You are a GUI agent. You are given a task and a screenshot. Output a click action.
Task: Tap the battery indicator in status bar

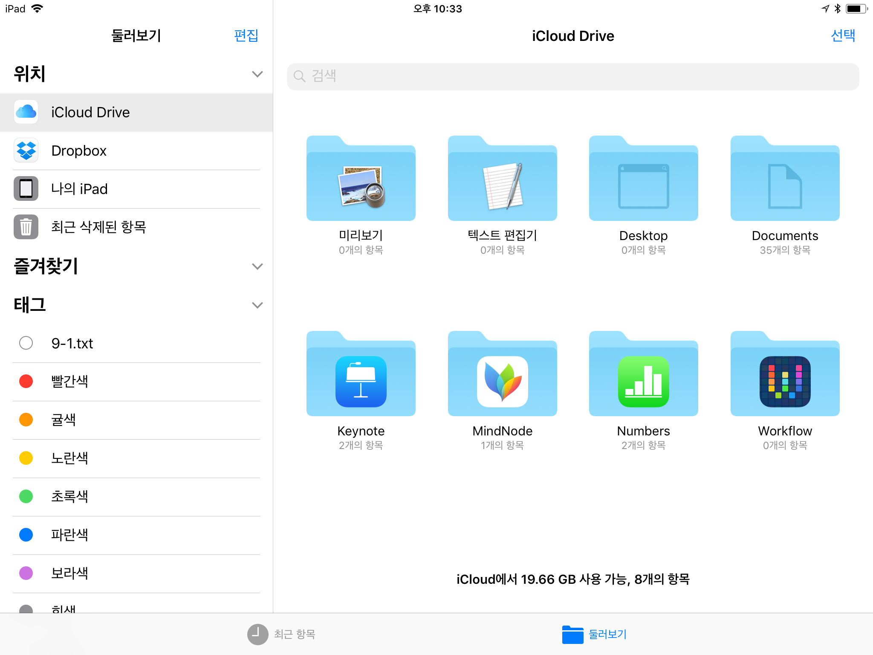coord(856,9)
